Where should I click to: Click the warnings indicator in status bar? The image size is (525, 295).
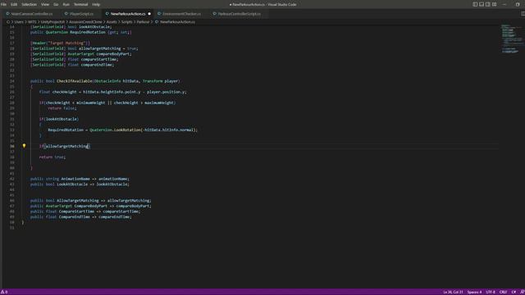[x=4, y=292]
